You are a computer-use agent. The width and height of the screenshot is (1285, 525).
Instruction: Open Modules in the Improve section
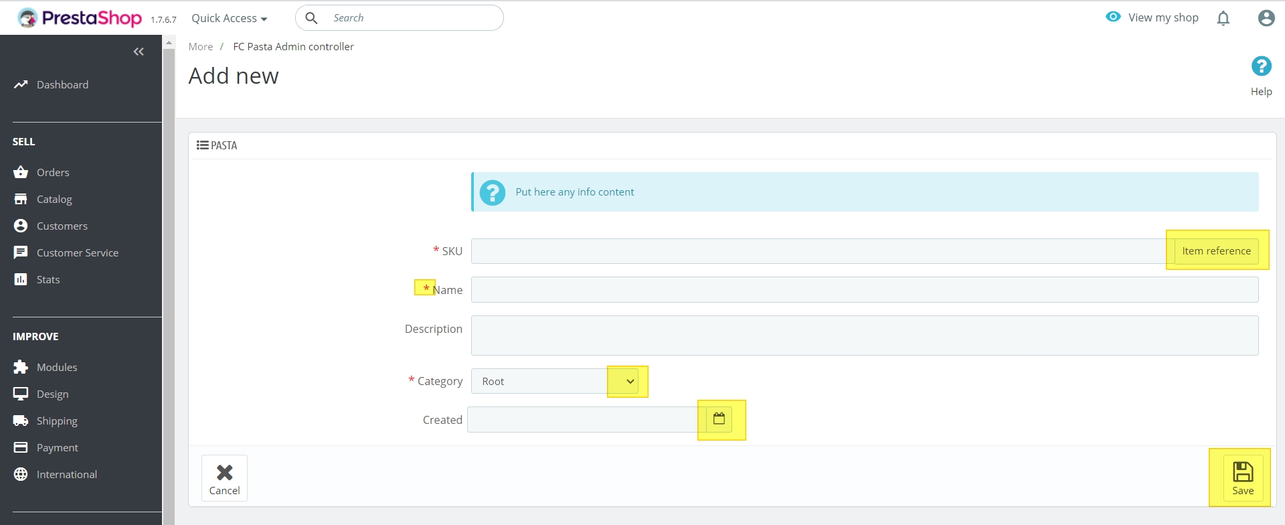pyautogui.click(x=57, y=367)
